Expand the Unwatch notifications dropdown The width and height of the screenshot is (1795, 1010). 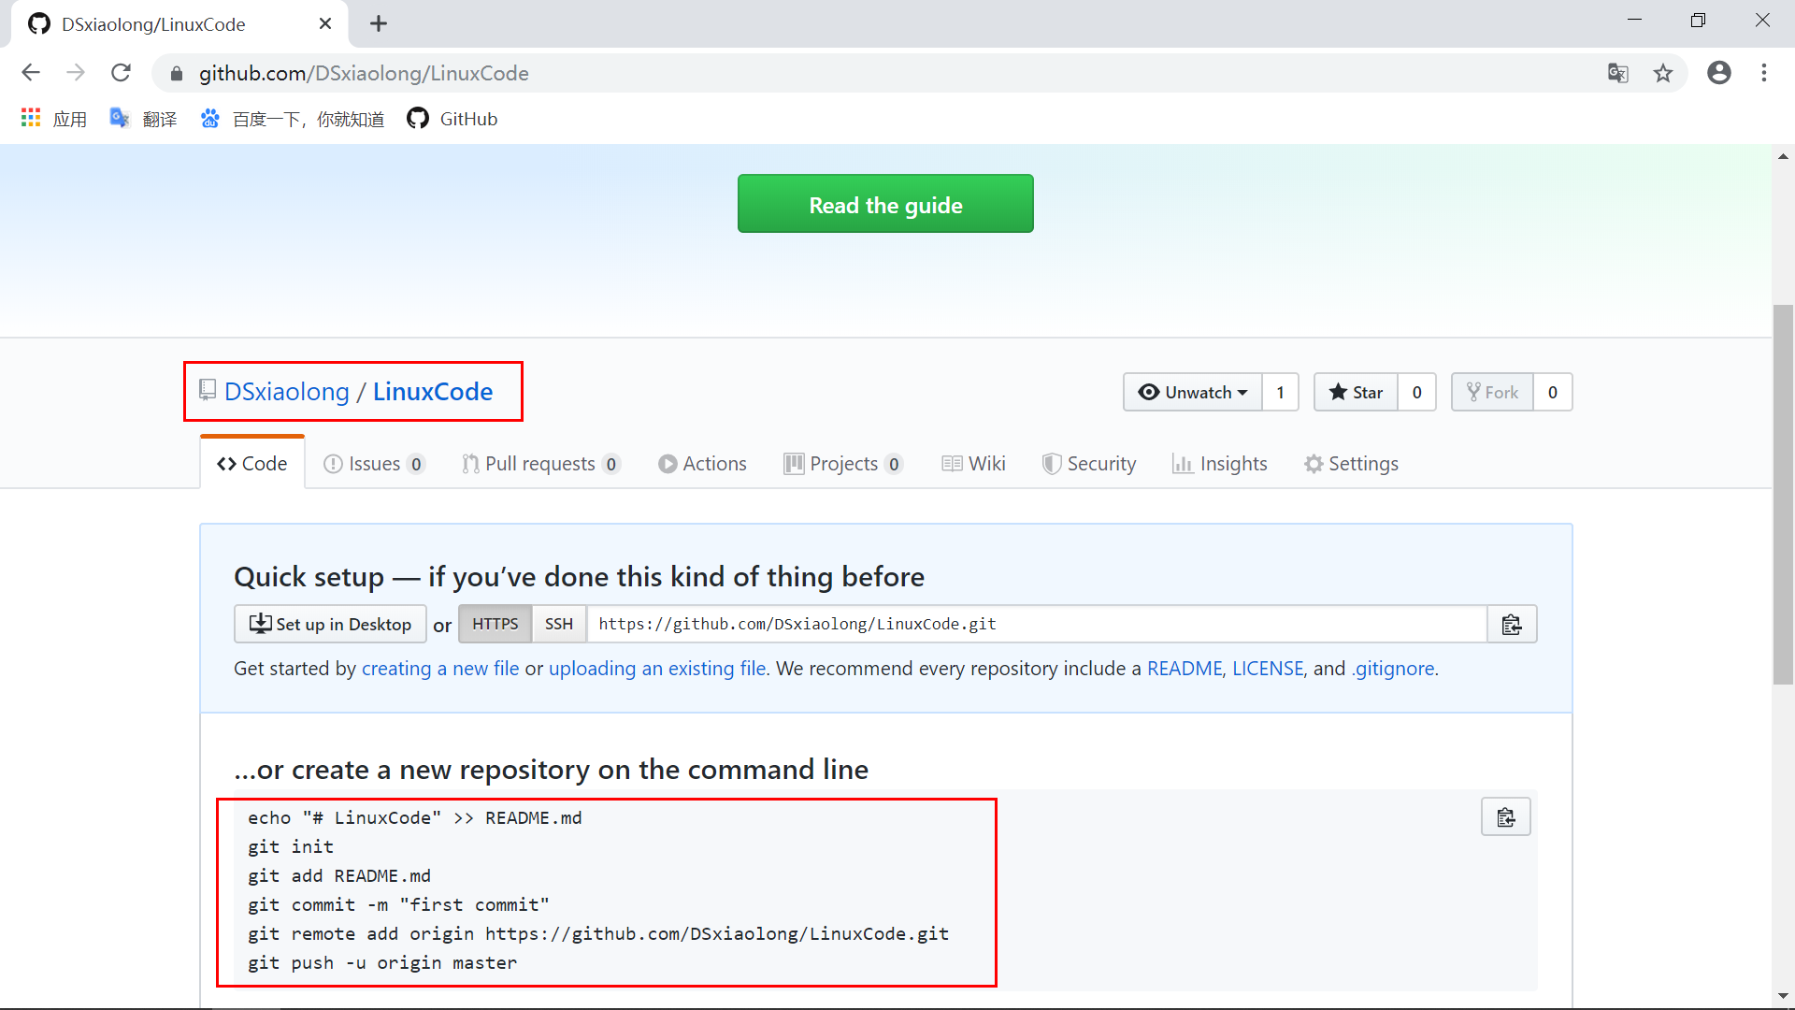[1193, 392]
